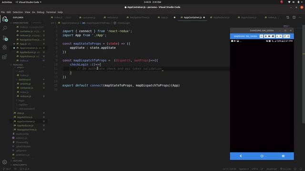Click the git branch indicator in status bar
305x171 pixels.
7,169
